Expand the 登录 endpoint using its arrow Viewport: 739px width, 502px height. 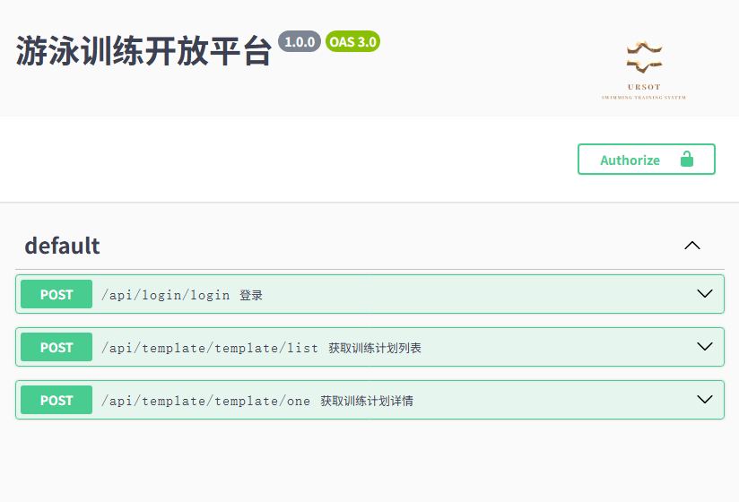coord(705,294)
